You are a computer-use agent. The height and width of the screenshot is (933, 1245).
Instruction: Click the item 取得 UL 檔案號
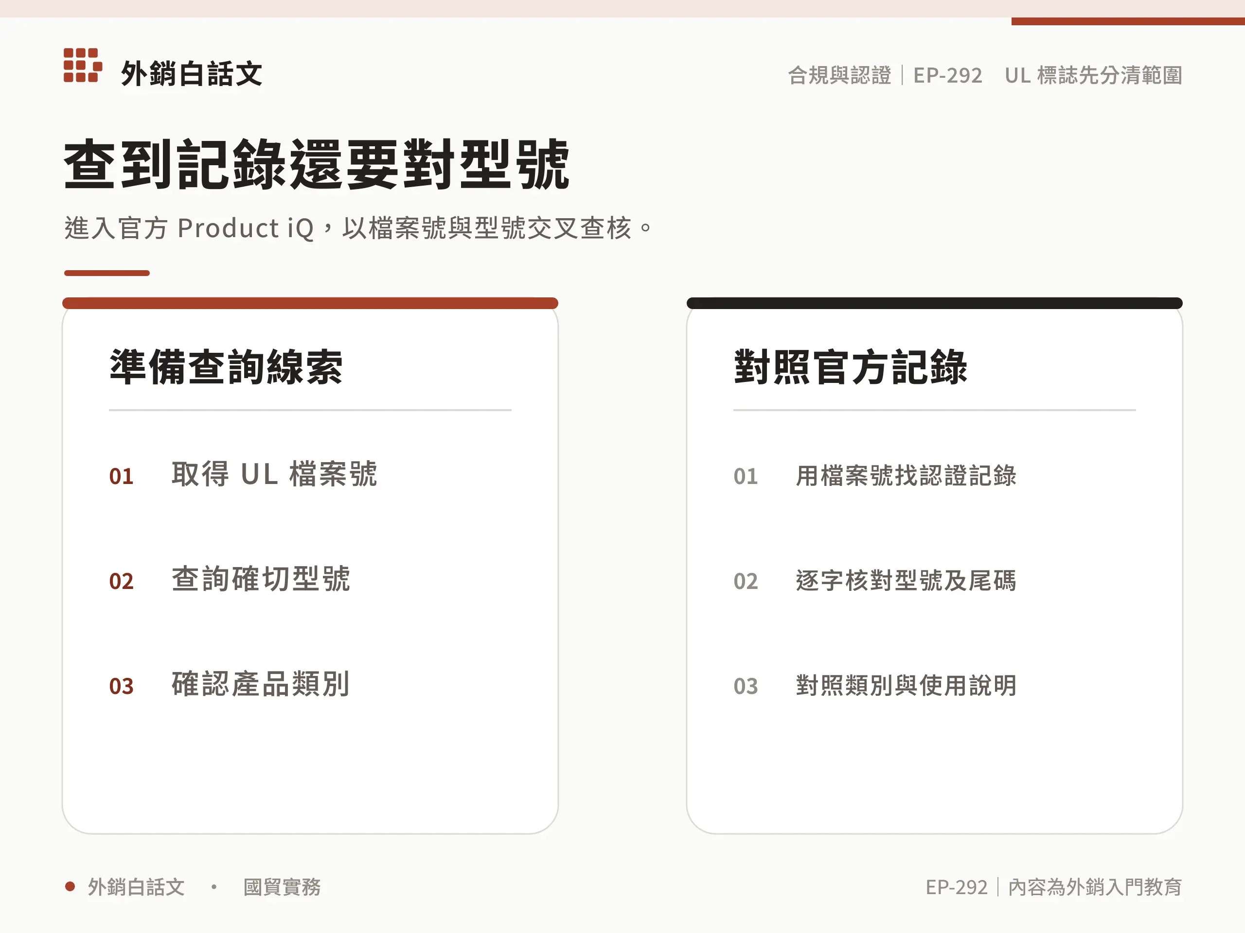pos(274,473)
